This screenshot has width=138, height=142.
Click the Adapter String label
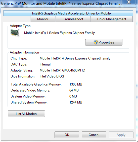[x=22, y=70]
